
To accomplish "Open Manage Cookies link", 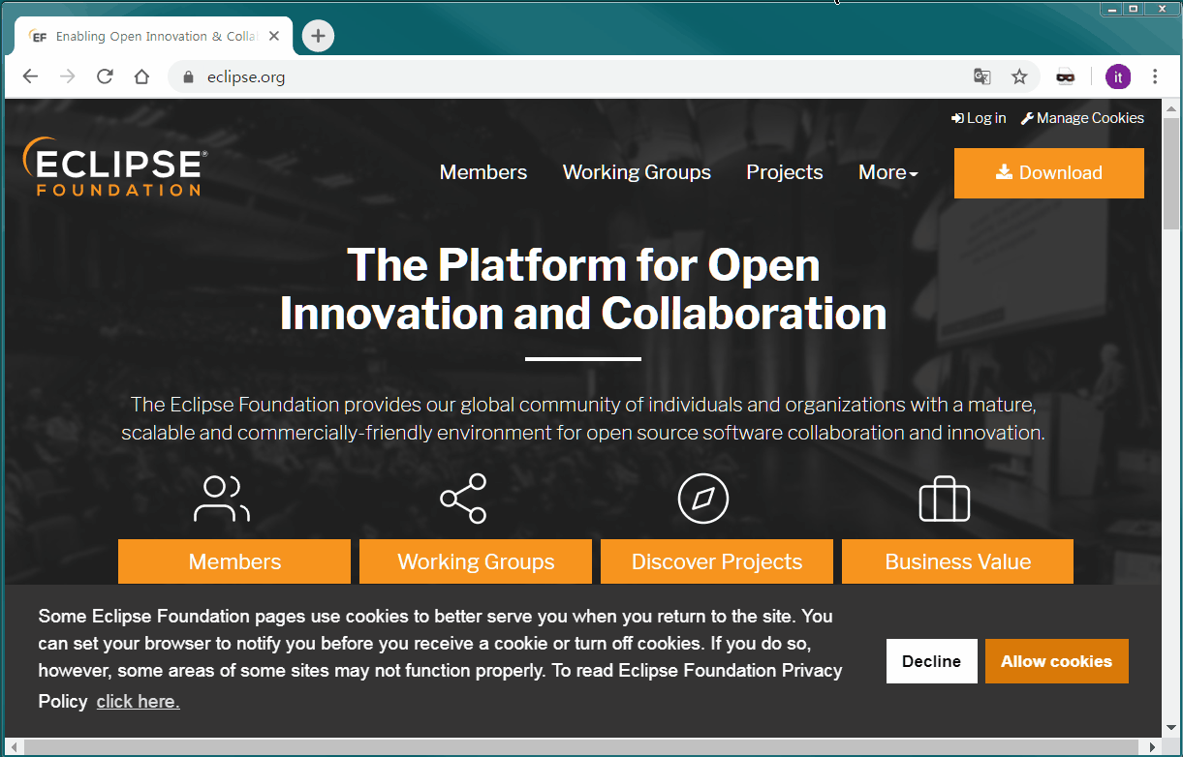I will pos(1082,118).
